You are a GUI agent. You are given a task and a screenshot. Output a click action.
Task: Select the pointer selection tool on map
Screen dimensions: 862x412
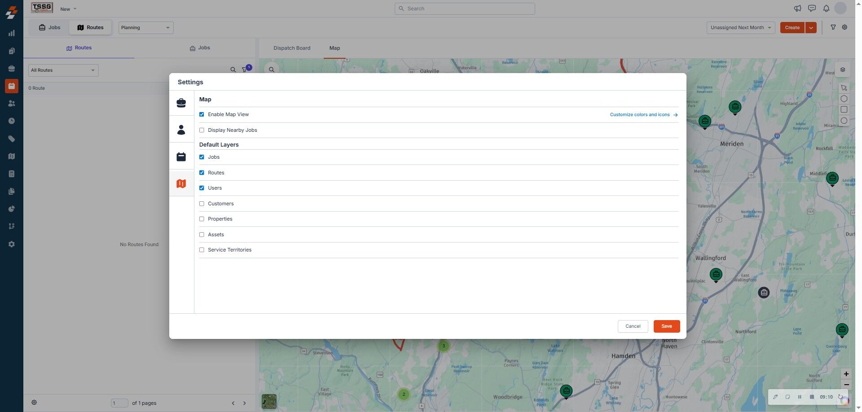(x=844, y=88)
